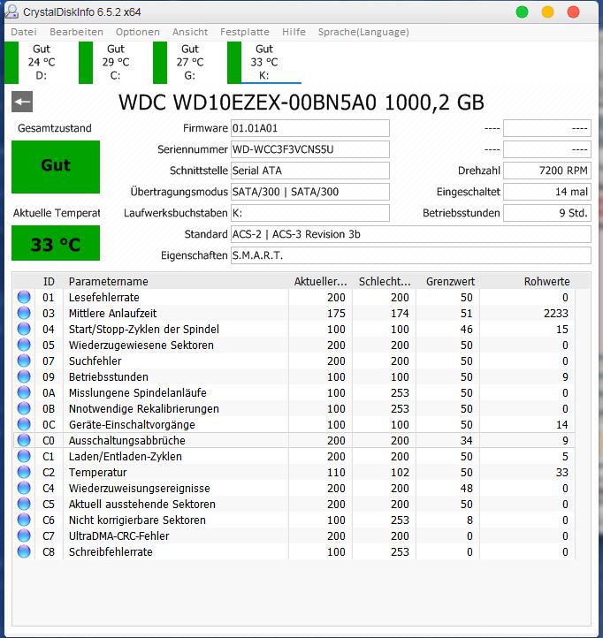Select status orb for Nicht korrigierbare Sektoren
Image resolution: width=603 pixels, height=638 pixels.
(x=24, y=520)
